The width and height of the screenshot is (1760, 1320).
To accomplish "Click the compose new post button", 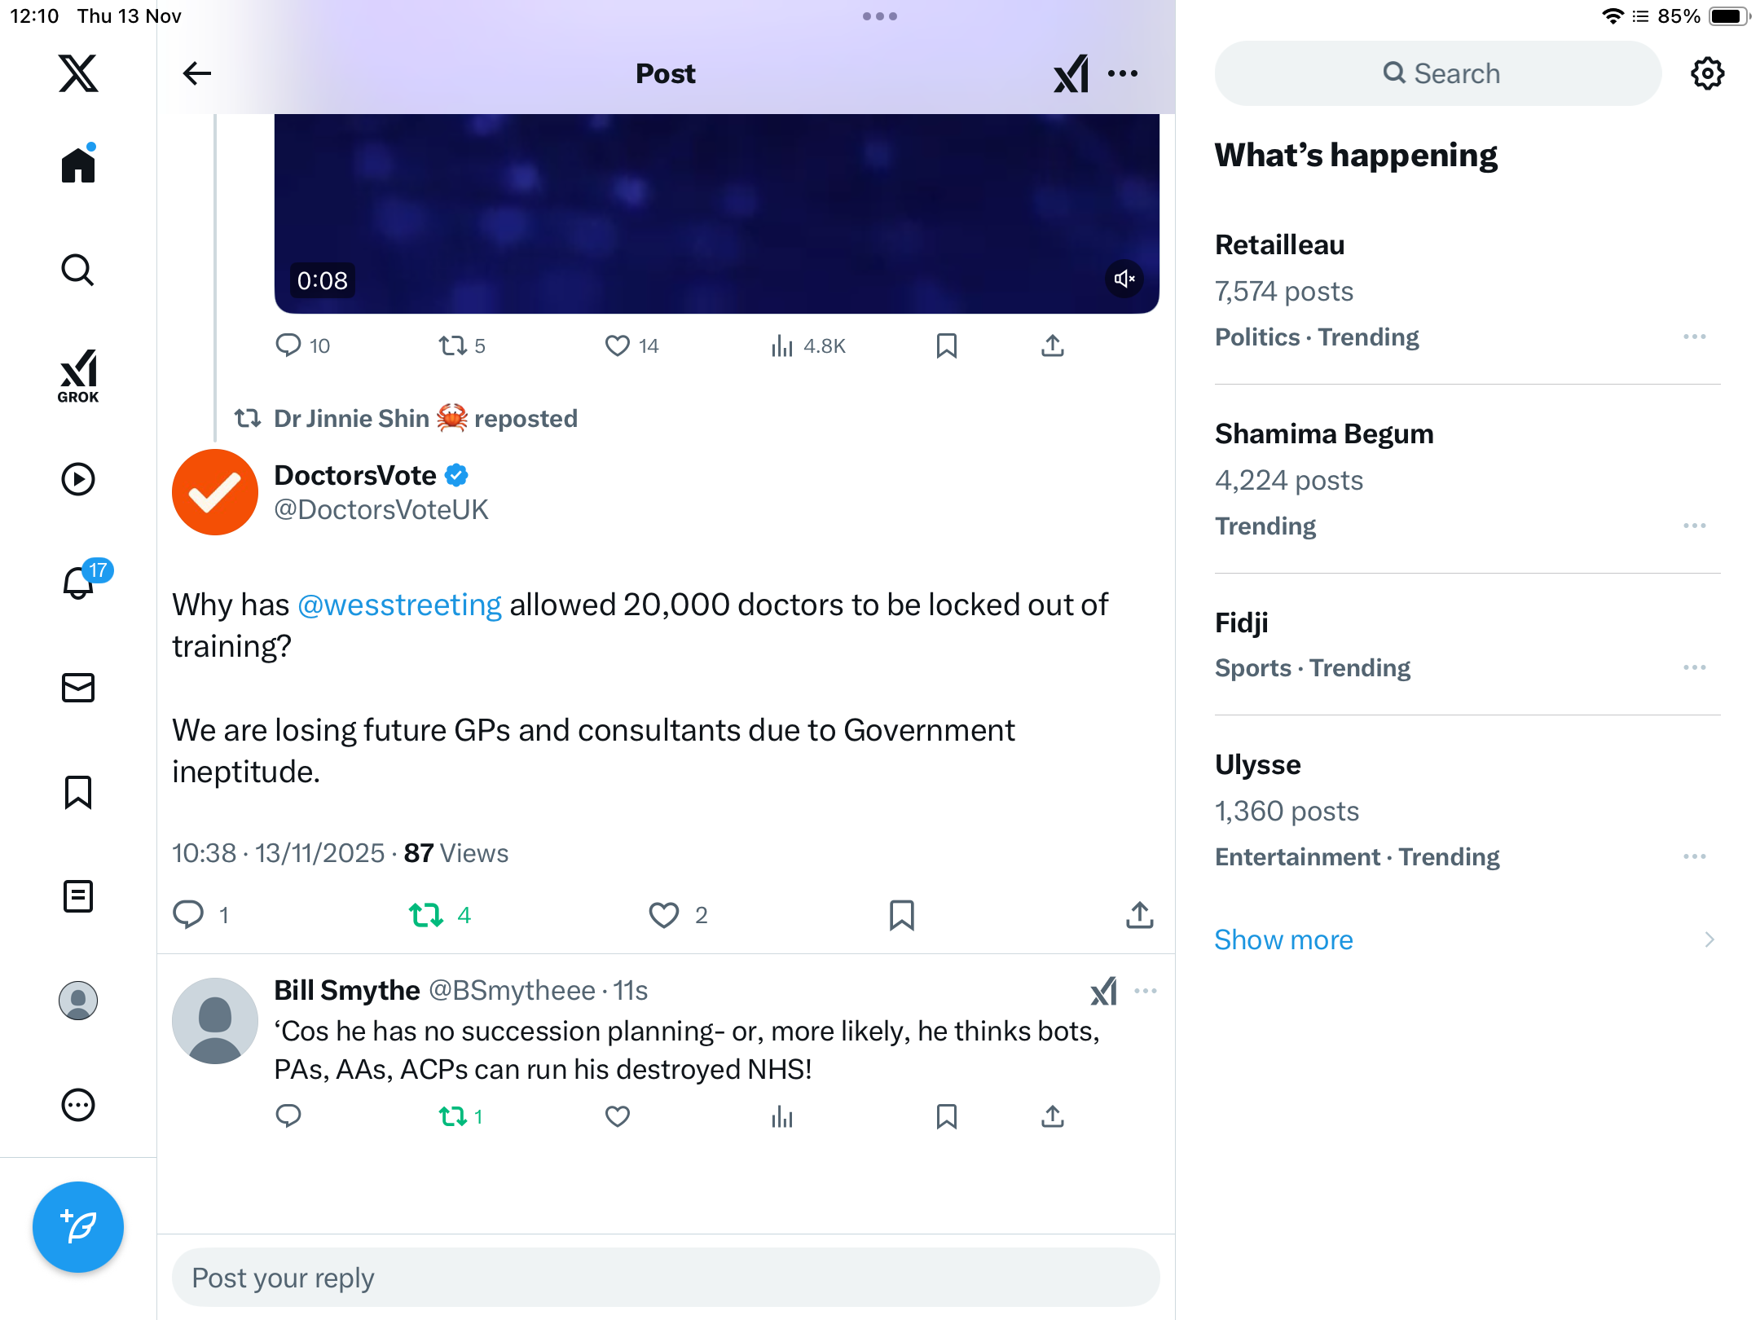I will pyautogui.click(x=78, y=1226).
